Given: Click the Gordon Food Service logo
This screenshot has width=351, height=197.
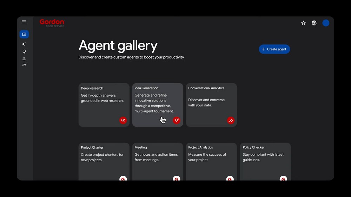Looking at the screenshot, I should point(52,23).
